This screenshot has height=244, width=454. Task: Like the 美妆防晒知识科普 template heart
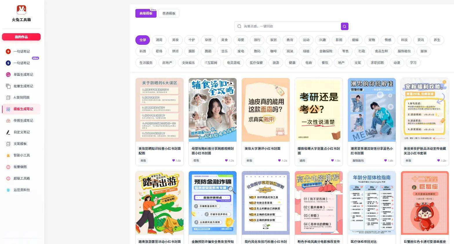coord(174,160)
